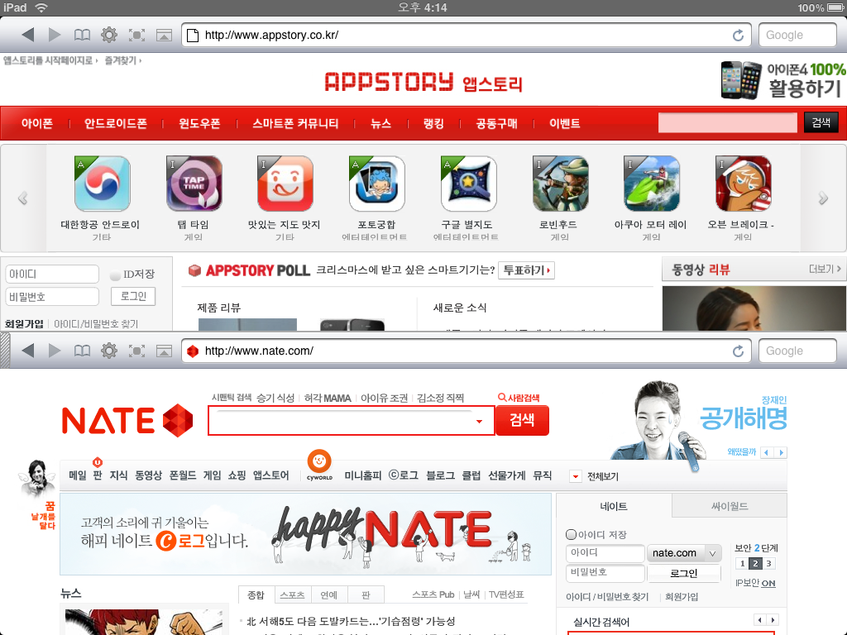
Task: Open bookmarks in the nate.com pane
Action: pos(82,351)
